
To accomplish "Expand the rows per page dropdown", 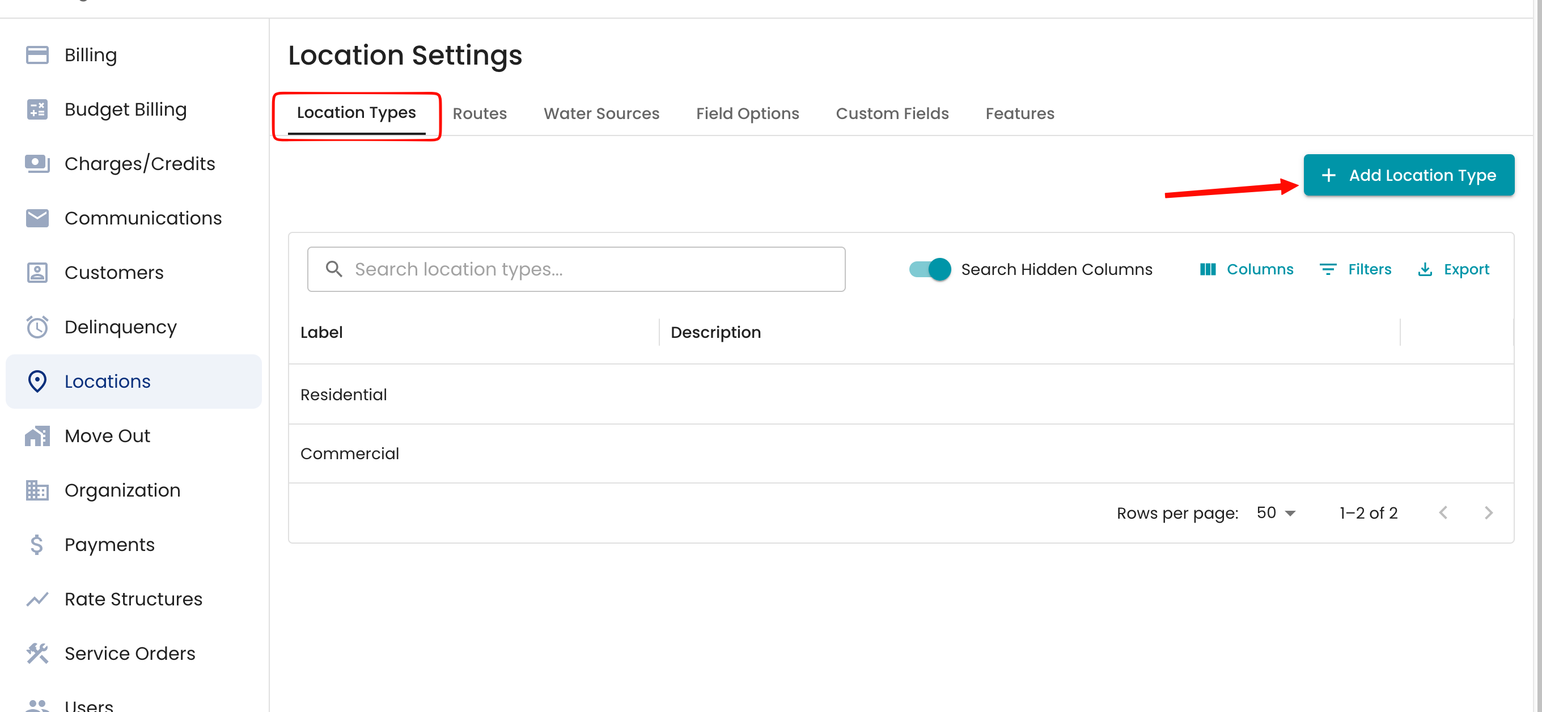I will point(1276,513).
